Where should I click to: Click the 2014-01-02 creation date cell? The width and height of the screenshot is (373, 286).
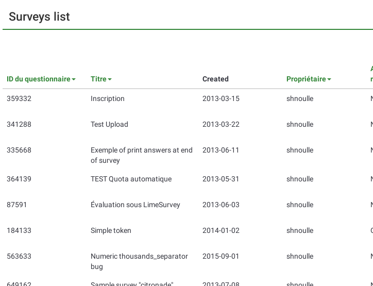[221, 230]
